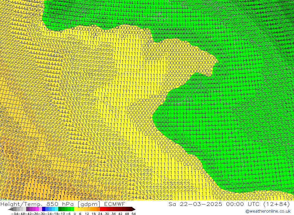The width and height of the screenshot is (294, 215).
Task: Click the positive 30 label on the legend
Action: click(107, 214)
